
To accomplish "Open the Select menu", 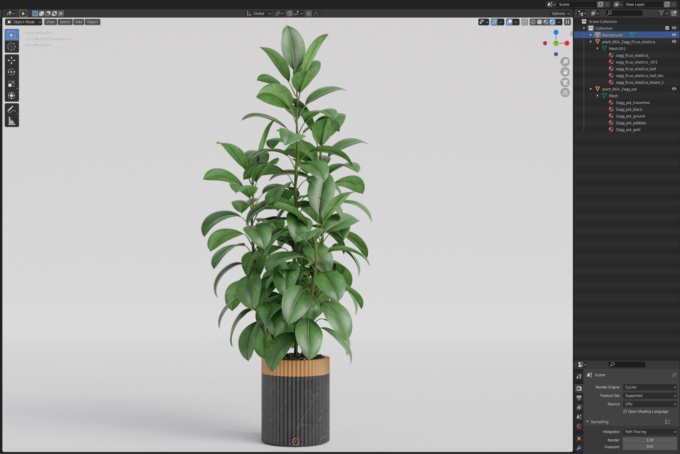I will (x=65, y=22).
